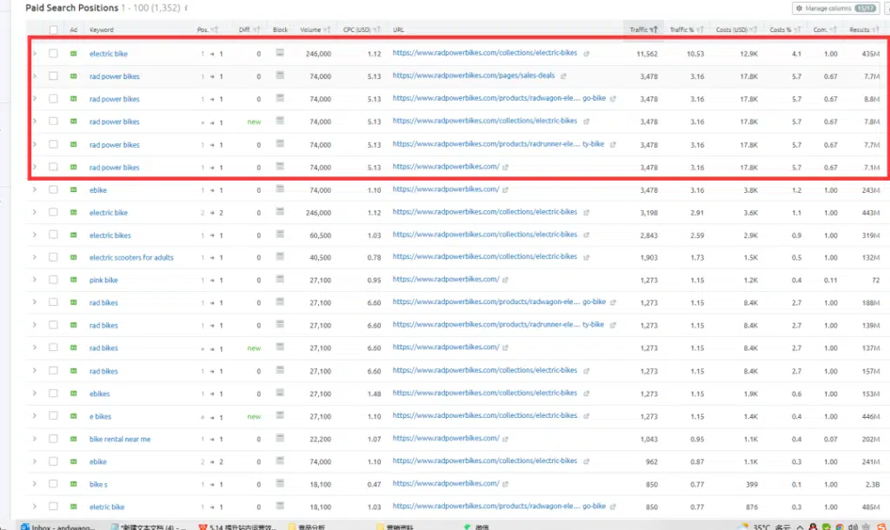
Task: Expand the electric scooters for adults row
Action: tap(35, 257)
